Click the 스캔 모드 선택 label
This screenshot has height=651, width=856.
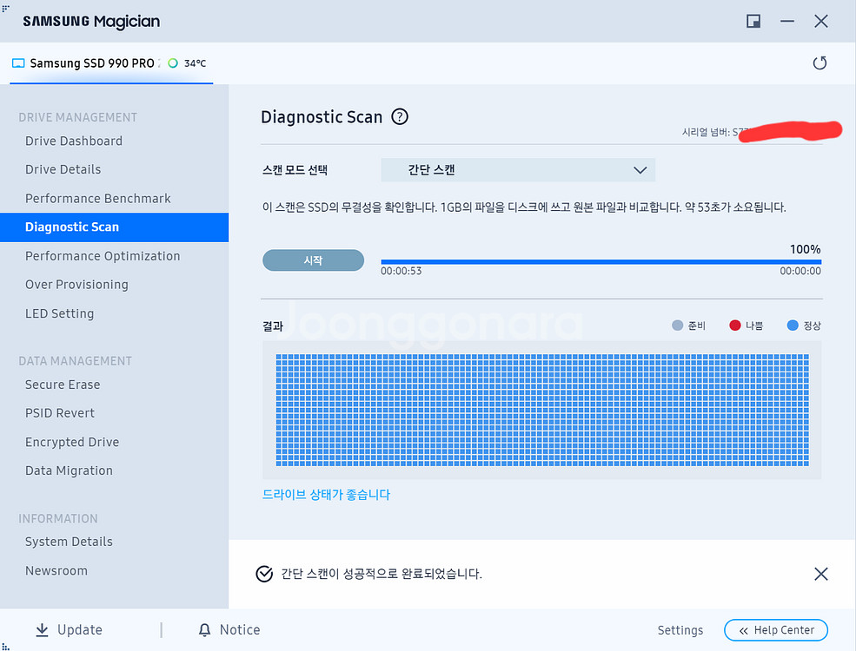coord(295,170)
